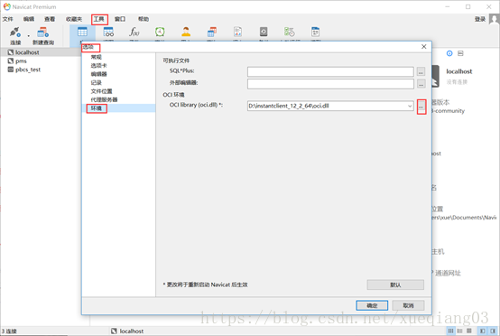Click the 外部编辑器 path input field
The width and height of the screenshot is (500, 336).
coord(330,84)
